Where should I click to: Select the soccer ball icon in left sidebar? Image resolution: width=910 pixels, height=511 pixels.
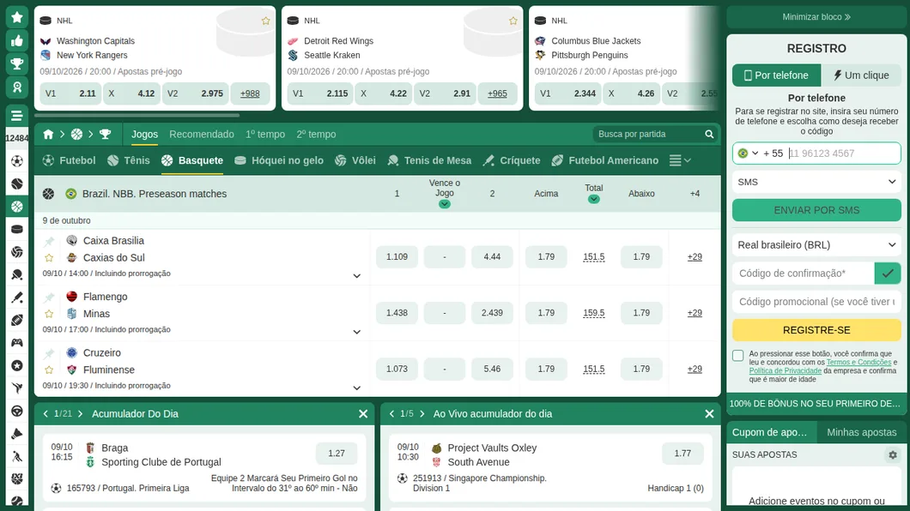pos(17,160)
